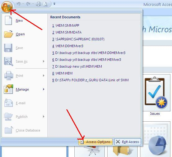Click the New blank page icon
The image size is (172, 157).
tap(8, 20)
